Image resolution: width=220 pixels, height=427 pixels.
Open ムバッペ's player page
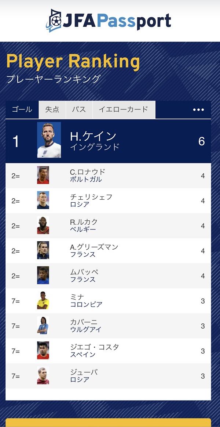point(110,275)
